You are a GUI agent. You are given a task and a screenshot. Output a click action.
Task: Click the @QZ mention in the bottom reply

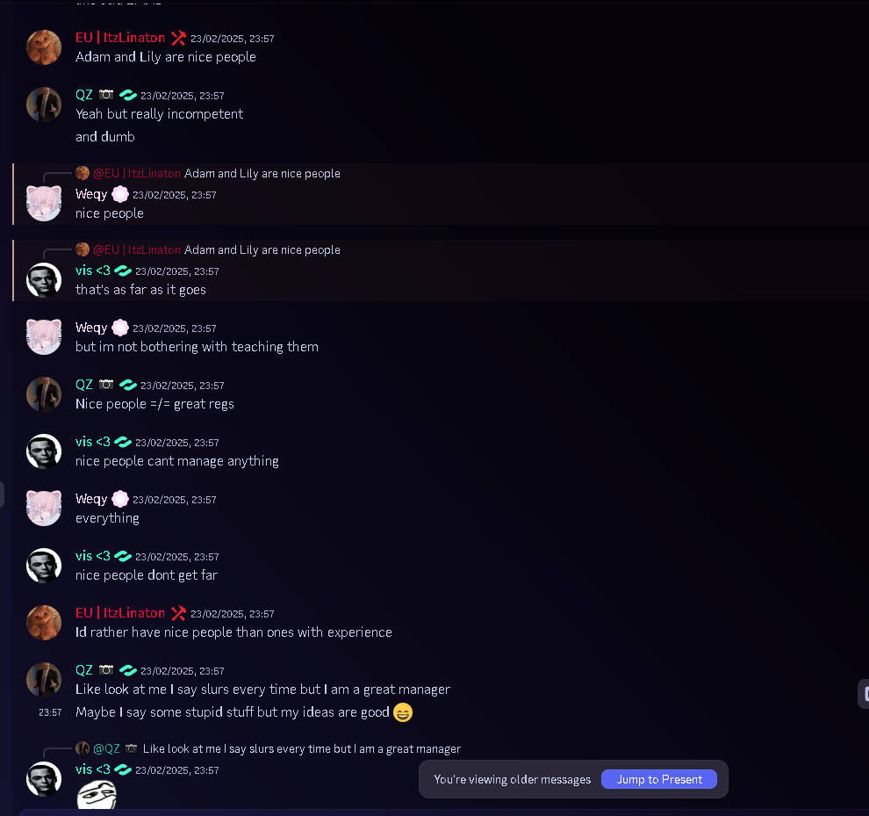(x=106, y=748)
